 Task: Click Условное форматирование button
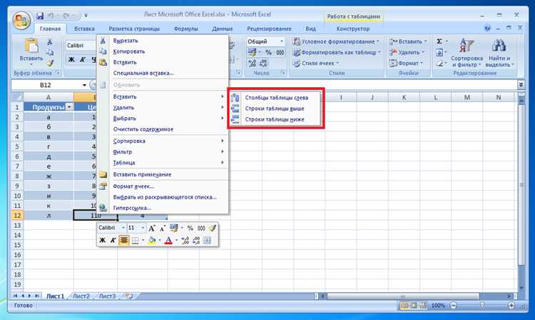[x=337, y=41]
